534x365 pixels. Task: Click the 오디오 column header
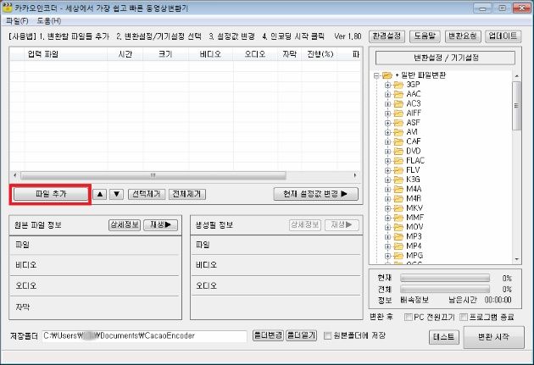click(255, 54)
